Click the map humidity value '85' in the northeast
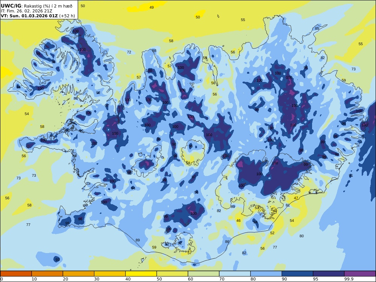Viewport: 376px width, 282px height. [x=317, y=28]
